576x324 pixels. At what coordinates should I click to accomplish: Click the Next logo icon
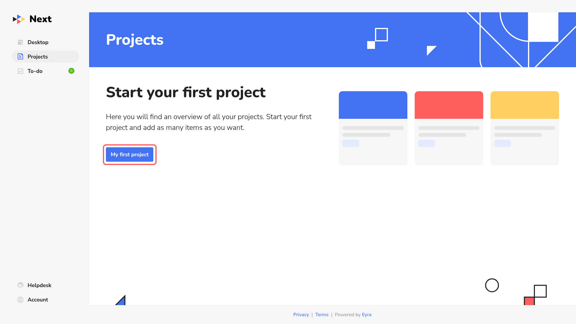[19, 19]
